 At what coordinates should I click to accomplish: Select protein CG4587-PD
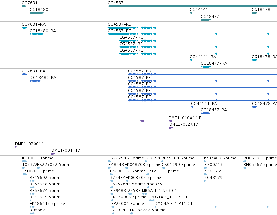coord(140,71)
